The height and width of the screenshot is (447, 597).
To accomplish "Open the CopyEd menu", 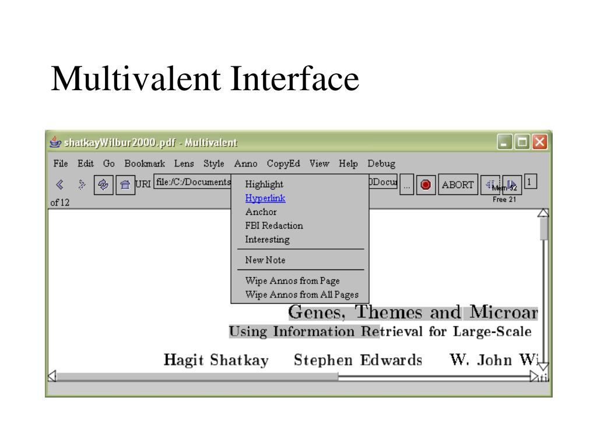I will [x=283, y=164].
